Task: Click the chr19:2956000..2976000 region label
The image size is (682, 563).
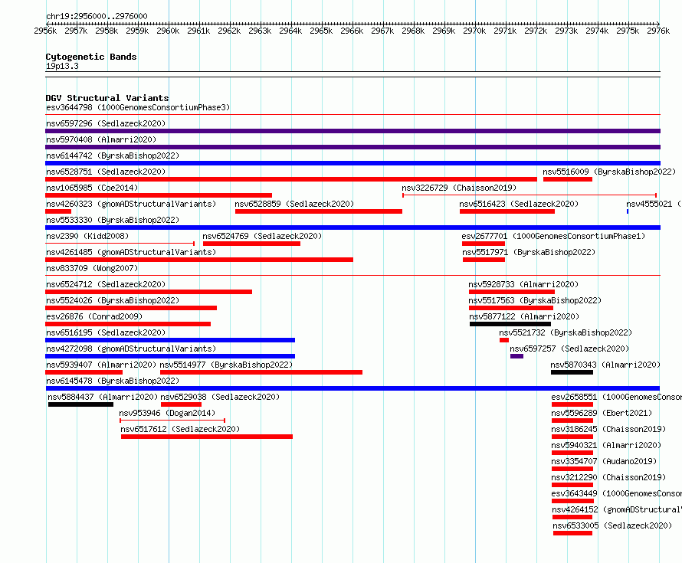Action: point(97,16)
